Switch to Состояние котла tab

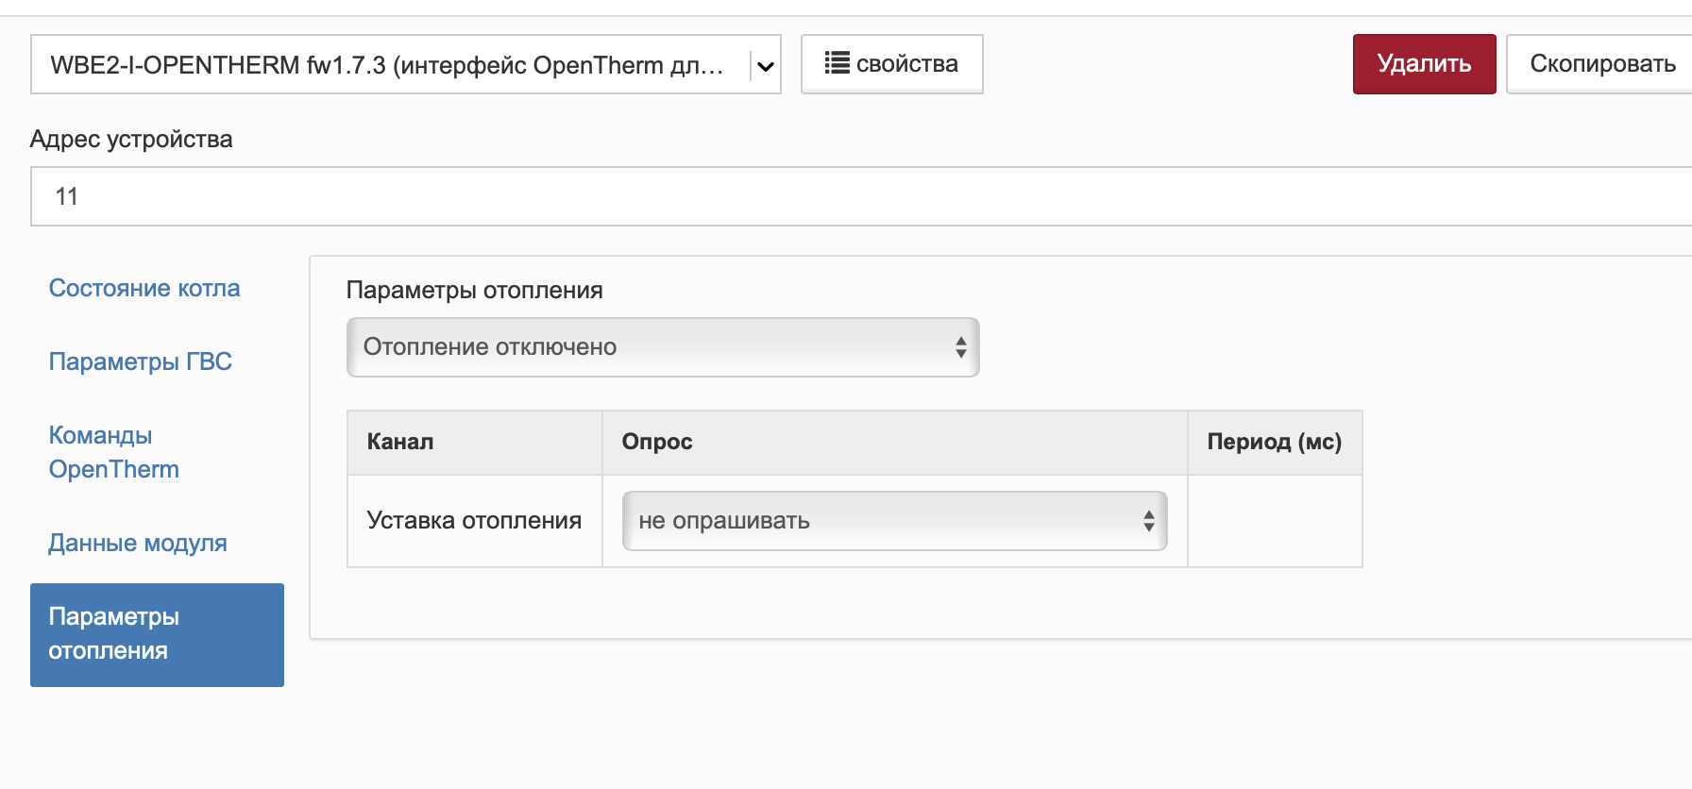[x=144, y=288]
